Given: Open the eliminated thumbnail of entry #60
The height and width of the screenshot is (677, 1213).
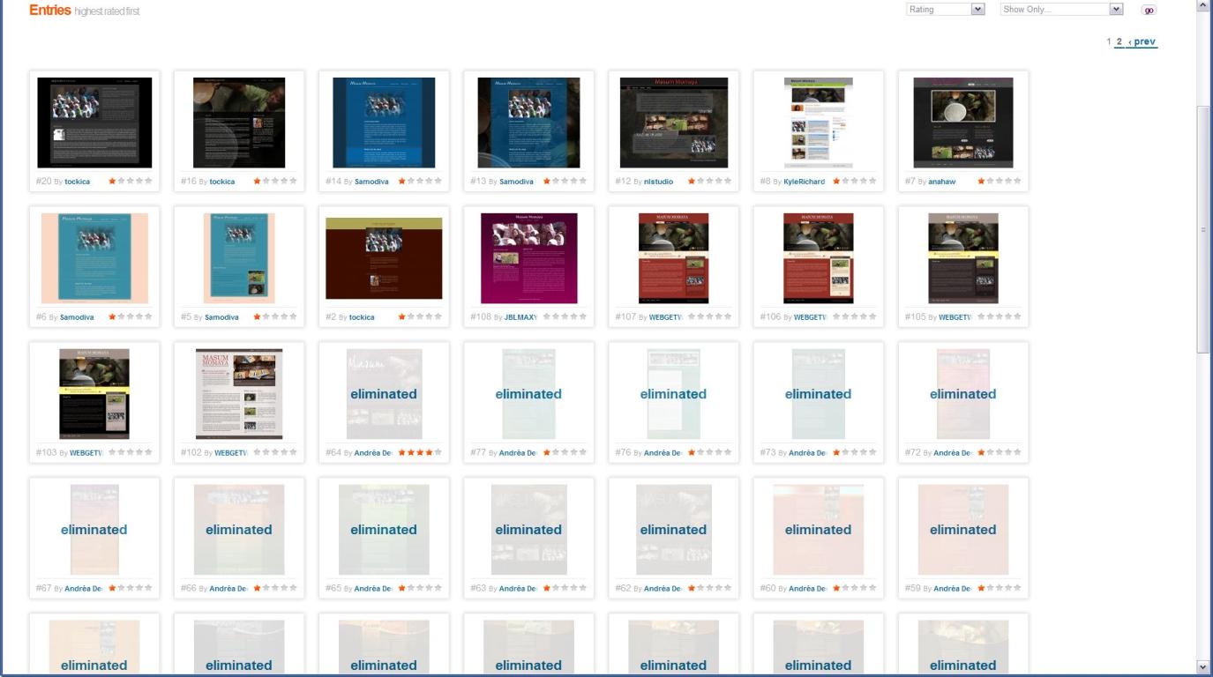Looking at the screenshot, I should pos(819,530).
